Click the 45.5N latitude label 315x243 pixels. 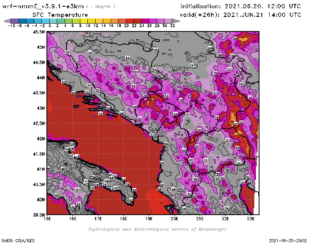click(x=39, y=32)
